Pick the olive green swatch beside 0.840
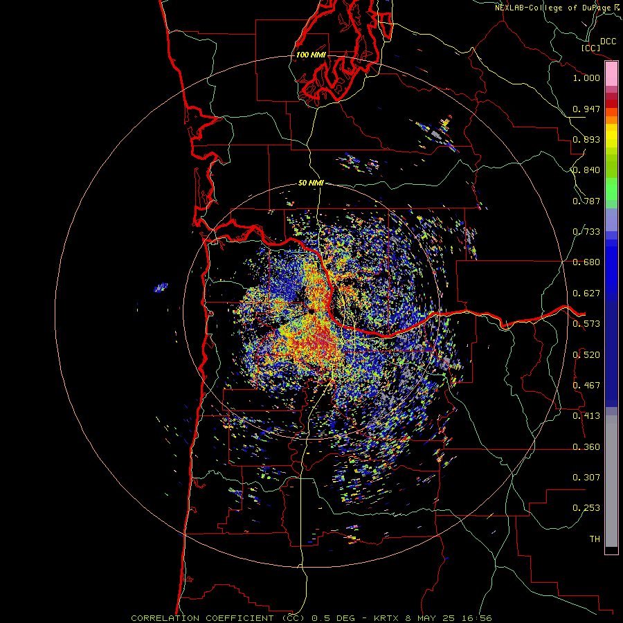The image size is (623, 623). (611, 166)
